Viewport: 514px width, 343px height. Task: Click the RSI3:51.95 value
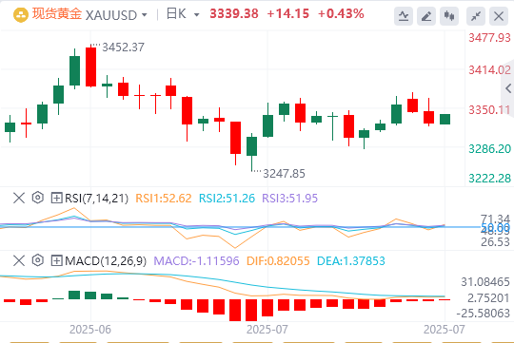[x=289, y=199]
